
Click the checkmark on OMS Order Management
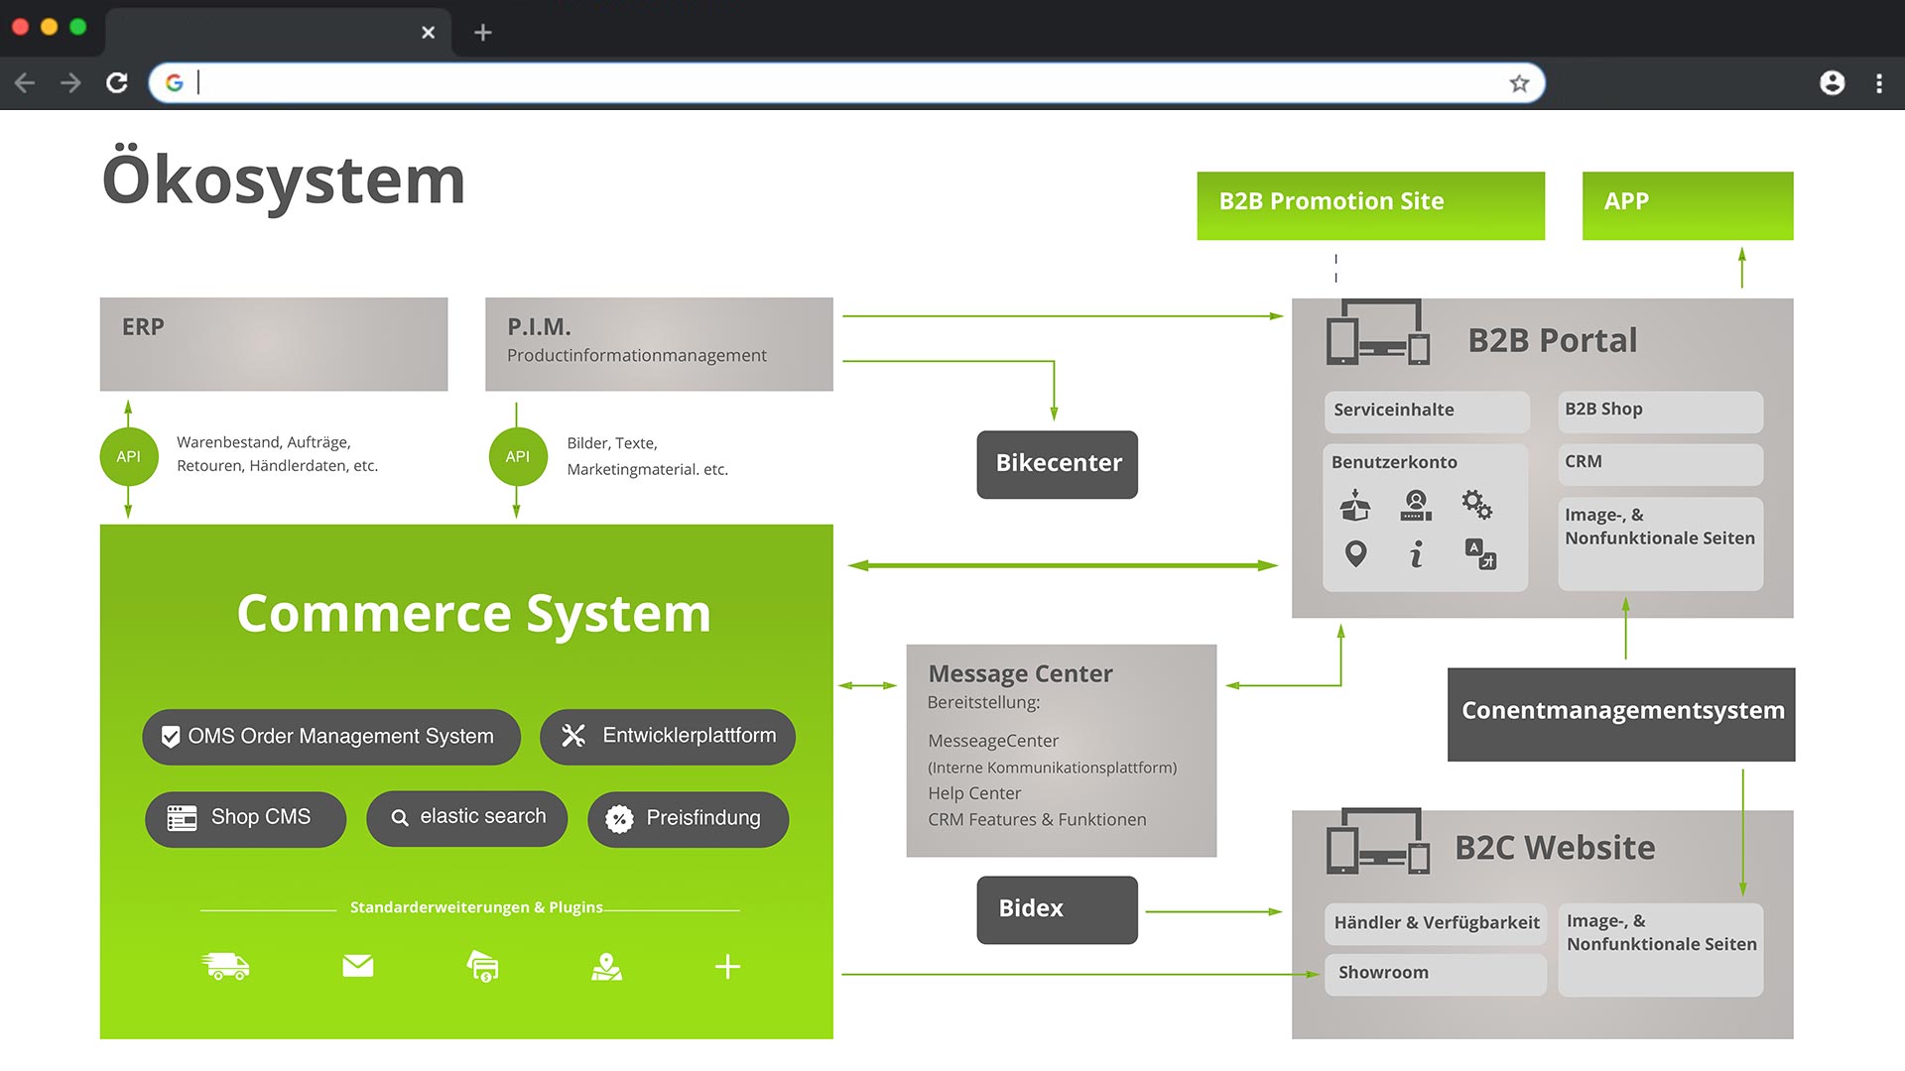tap(171, 737)
